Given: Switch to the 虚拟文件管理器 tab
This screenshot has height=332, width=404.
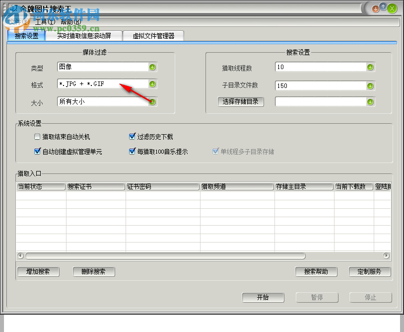Looking at the screenshot, I should 153,35.
